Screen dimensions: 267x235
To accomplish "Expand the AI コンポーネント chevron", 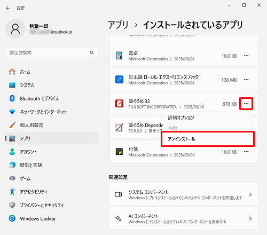I will point(250,218).
